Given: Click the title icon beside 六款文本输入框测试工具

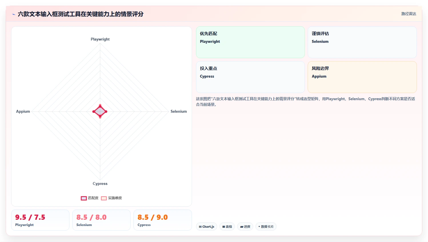Looking at the screenshot, I should [x=13, y=14].
